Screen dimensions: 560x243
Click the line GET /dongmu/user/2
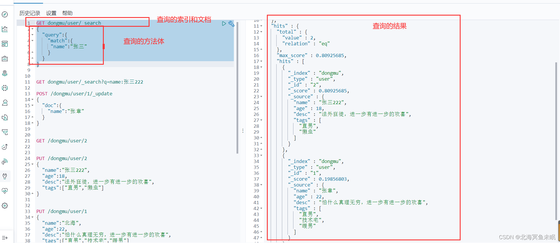pyautogui.click(x=62, y=141)
